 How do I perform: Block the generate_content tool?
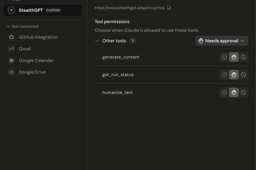(x=244, y=57)
